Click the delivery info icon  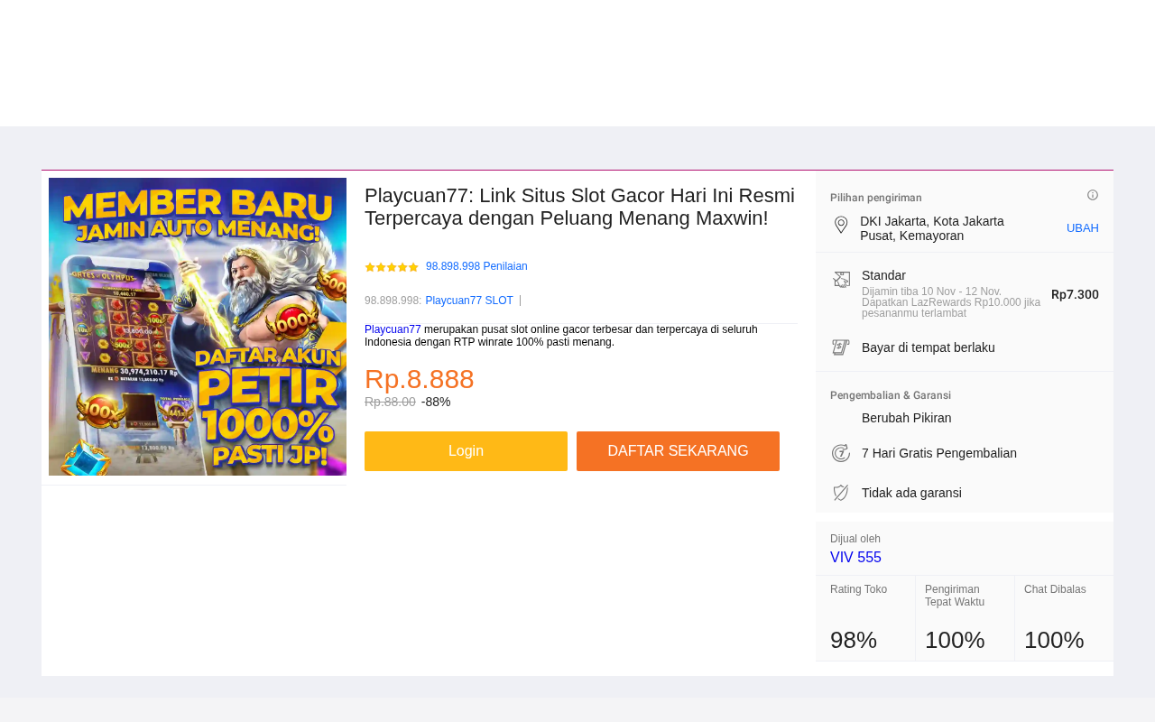click(x=1093, y=195)
